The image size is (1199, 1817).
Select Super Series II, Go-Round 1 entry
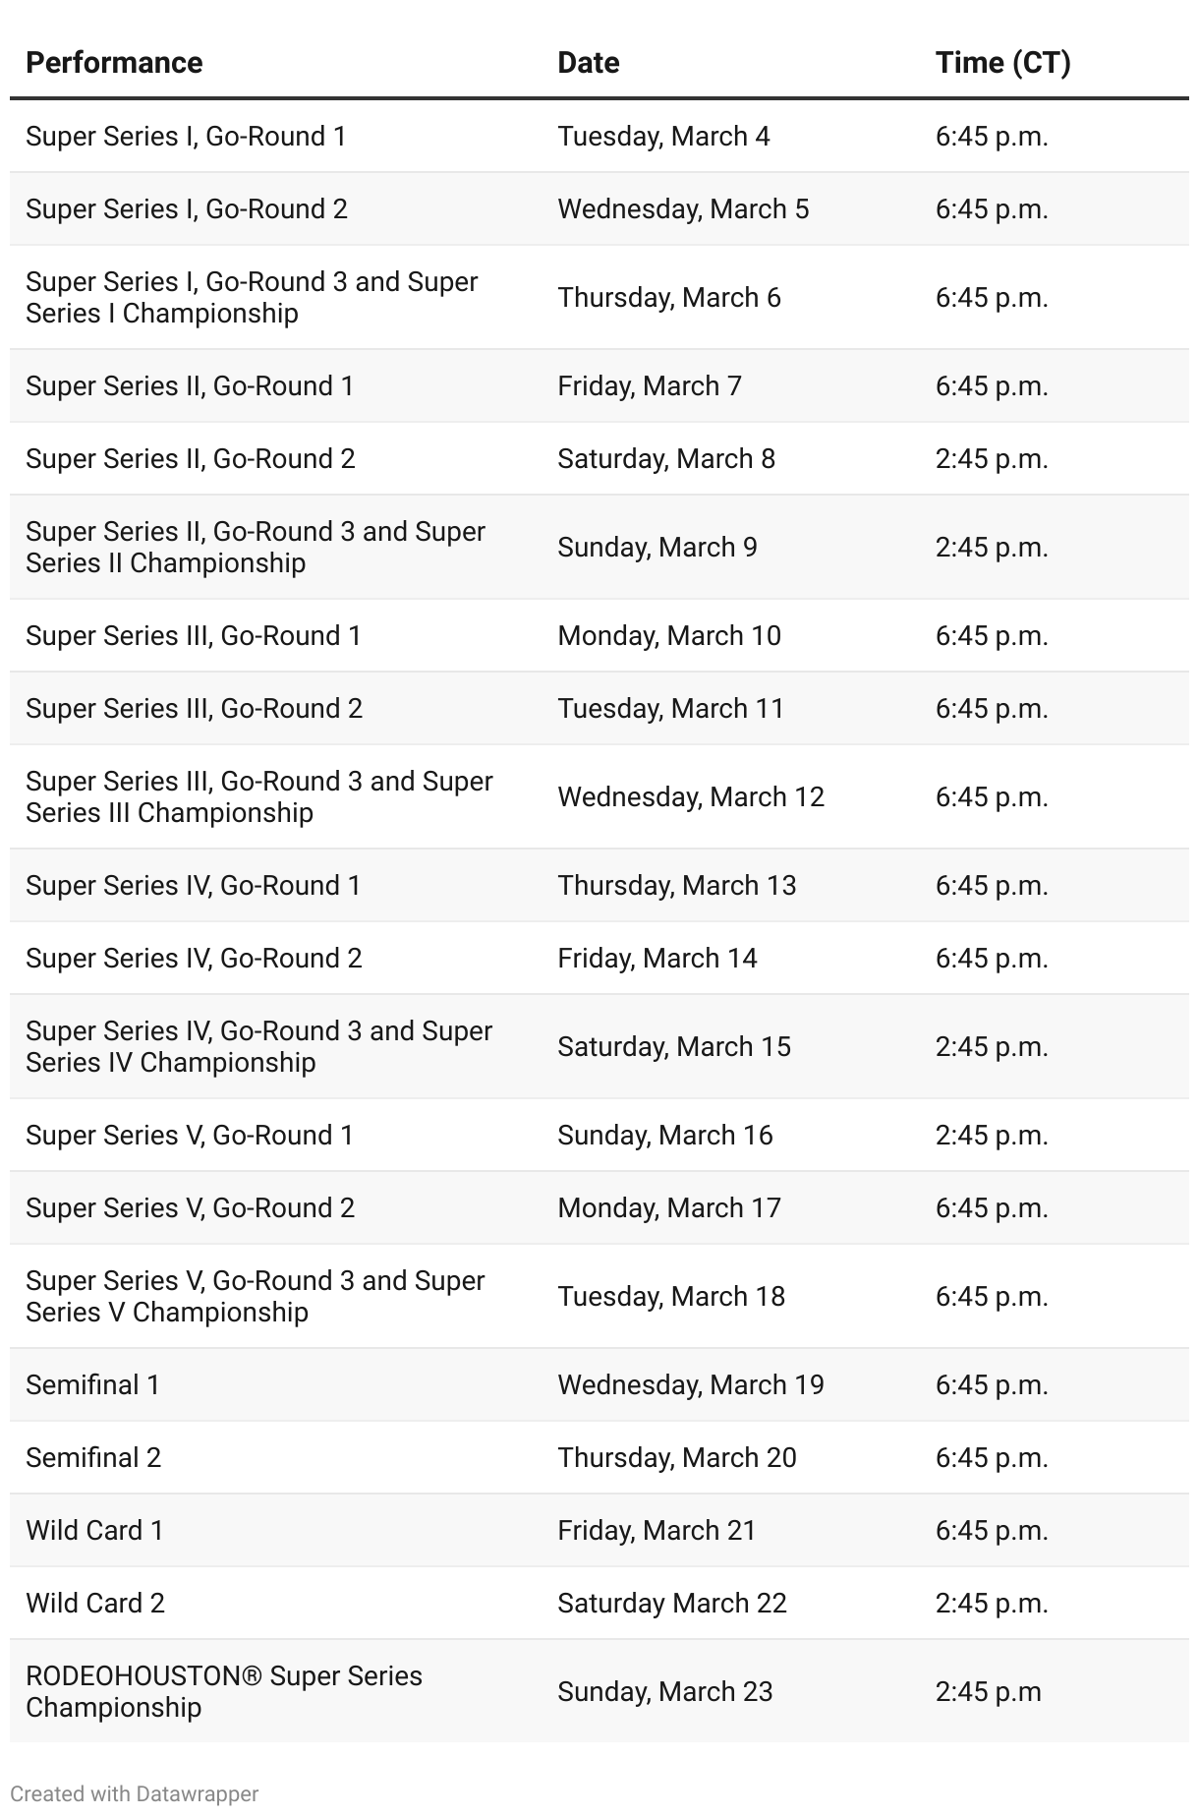(x=190, y=386)
